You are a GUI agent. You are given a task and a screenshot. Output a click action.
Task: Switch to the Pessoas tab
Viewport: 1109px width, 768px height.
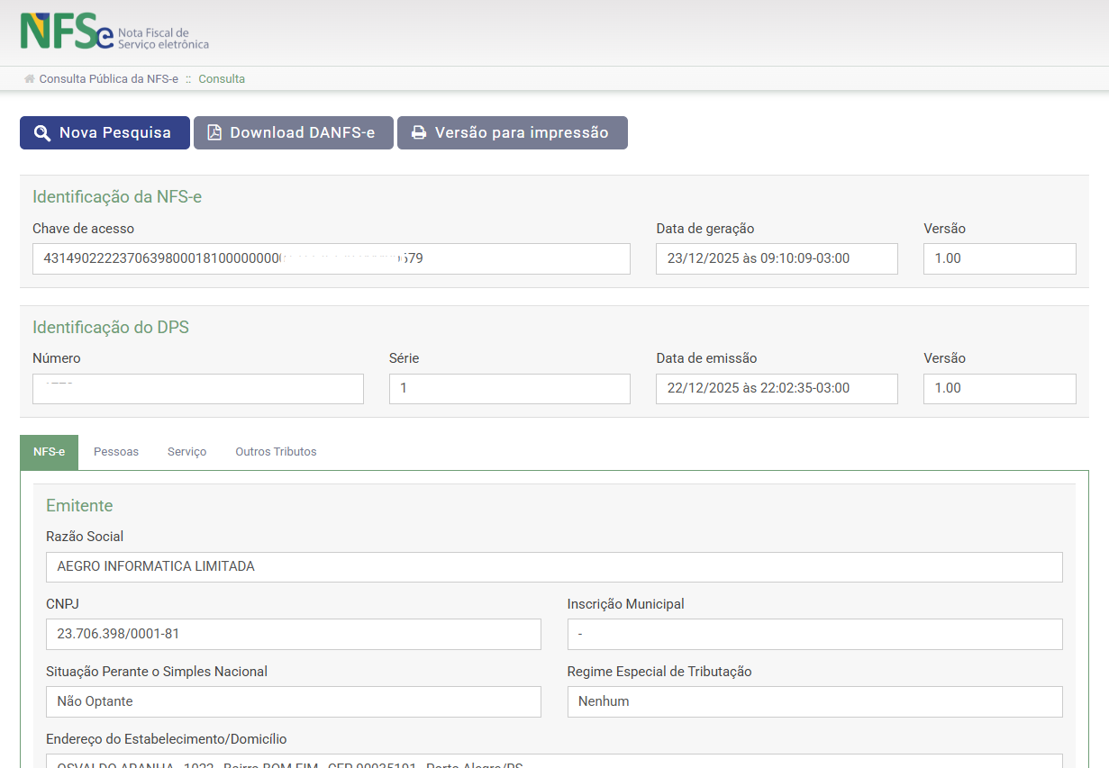click(x=116, y=452)
